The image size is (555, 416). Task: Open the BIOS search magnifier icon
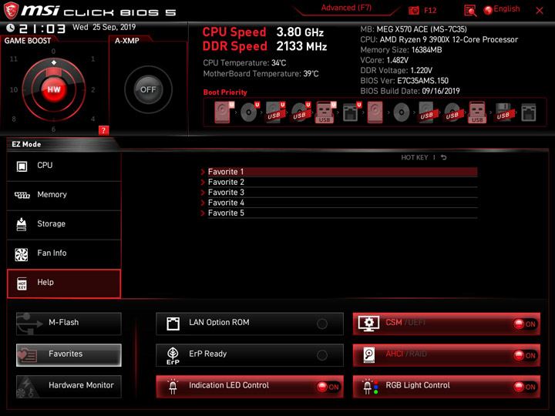point(470,11)
